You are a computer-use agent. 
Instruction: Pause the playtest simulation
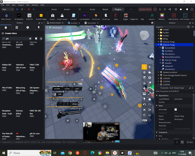pyautogui.click(x=22, y=9)
